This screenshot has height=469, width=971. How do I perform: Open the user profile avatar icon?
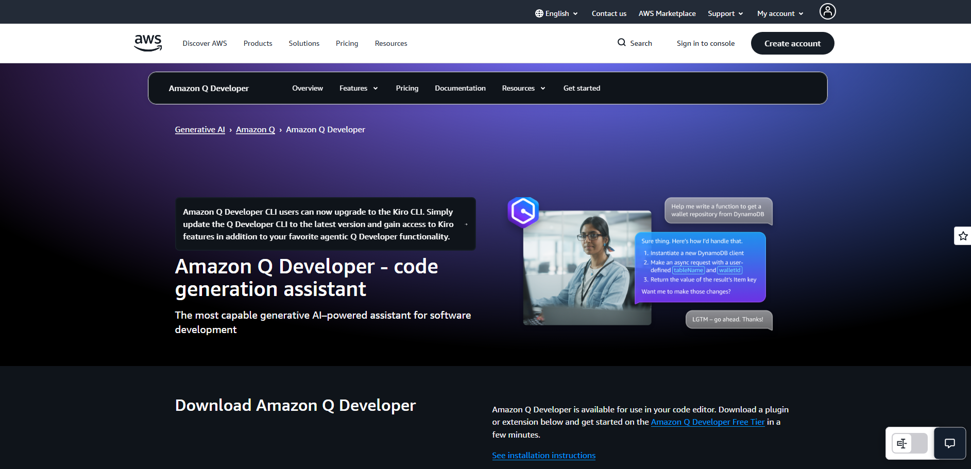pos(827,11)
